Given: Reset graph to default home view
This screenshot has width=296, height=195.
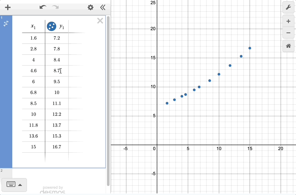Looking at the screenshot, I should [288, 46].
